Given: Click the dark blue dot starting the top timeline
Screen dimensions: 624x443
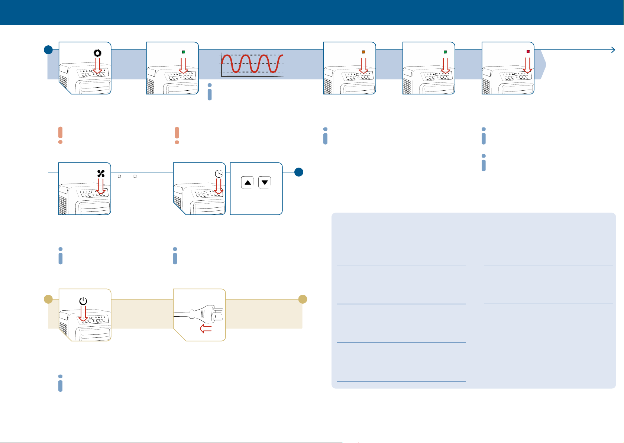Looking at the screenshot, I should 48,50.
